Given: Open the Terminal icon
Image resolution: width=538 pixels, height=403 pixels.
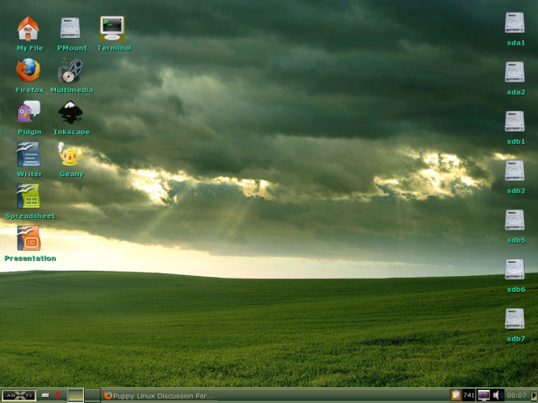Looking at the screenshot, I should click(113, 29).
